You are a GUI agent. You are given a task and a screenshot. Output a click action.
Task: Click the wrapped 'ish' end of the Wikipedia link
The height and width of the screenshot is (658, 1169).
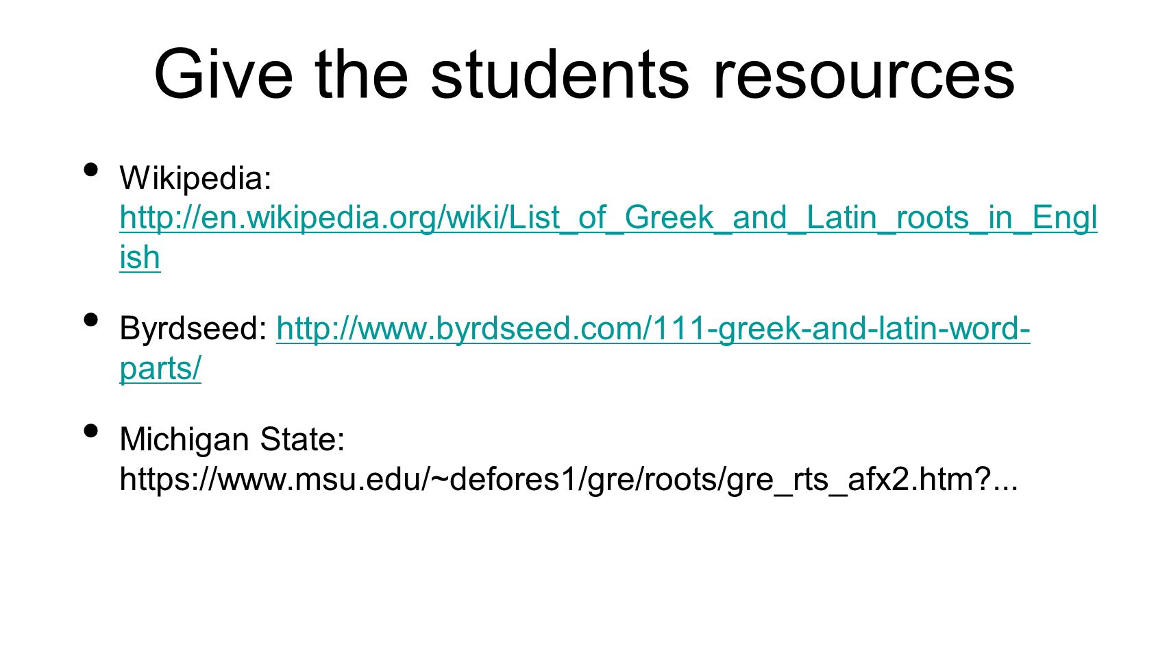tap(140, 258)
